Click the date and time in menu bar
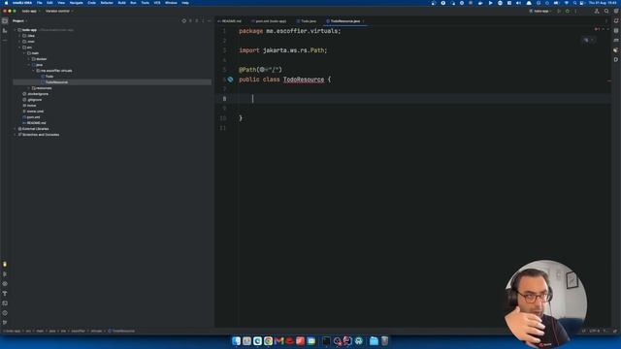621x349 pixels. pos(603,3)
